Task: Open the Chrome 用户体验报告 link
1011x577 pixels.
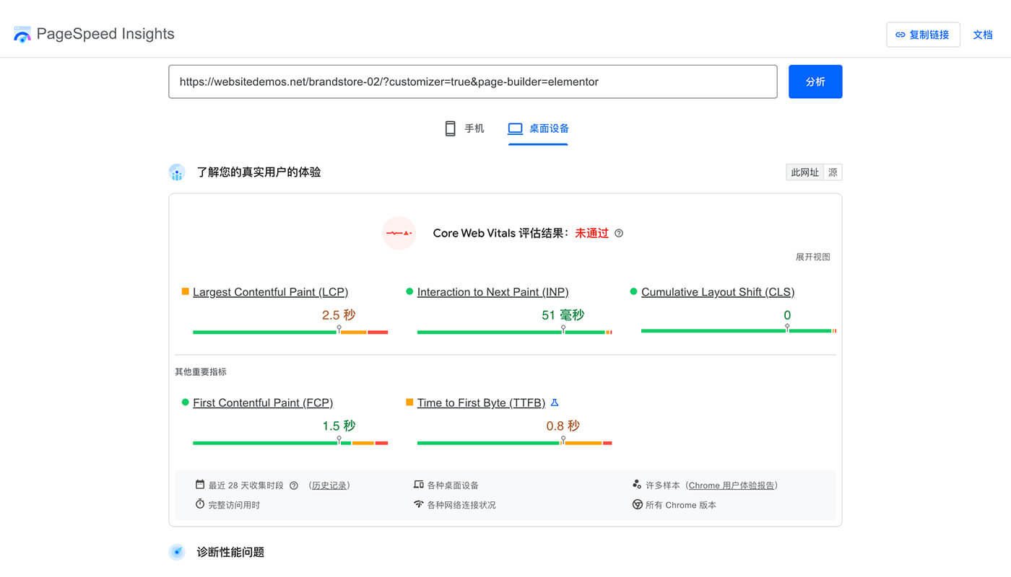Action: pos(733,485)
